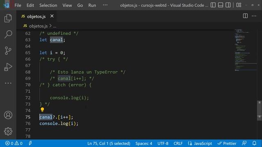Click the port forwarding status icon
This screenshot has height=147, width=262.
pos(30,143)
